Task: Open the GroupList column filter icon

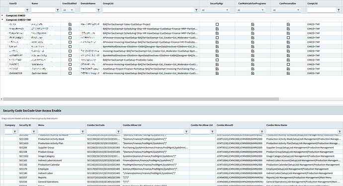Action: pos(196,10)
